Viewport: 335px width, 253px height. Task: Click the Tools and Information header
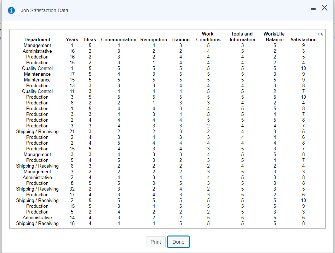coord(242,37)
